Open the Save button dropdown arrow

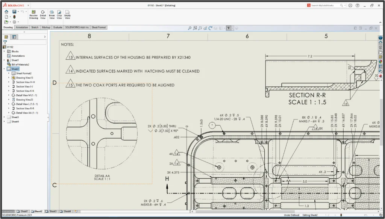click(18, 12)
